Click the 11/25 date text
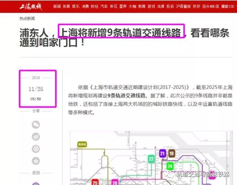Viewport: 237px width, 185px height. [x=36, y=89]
